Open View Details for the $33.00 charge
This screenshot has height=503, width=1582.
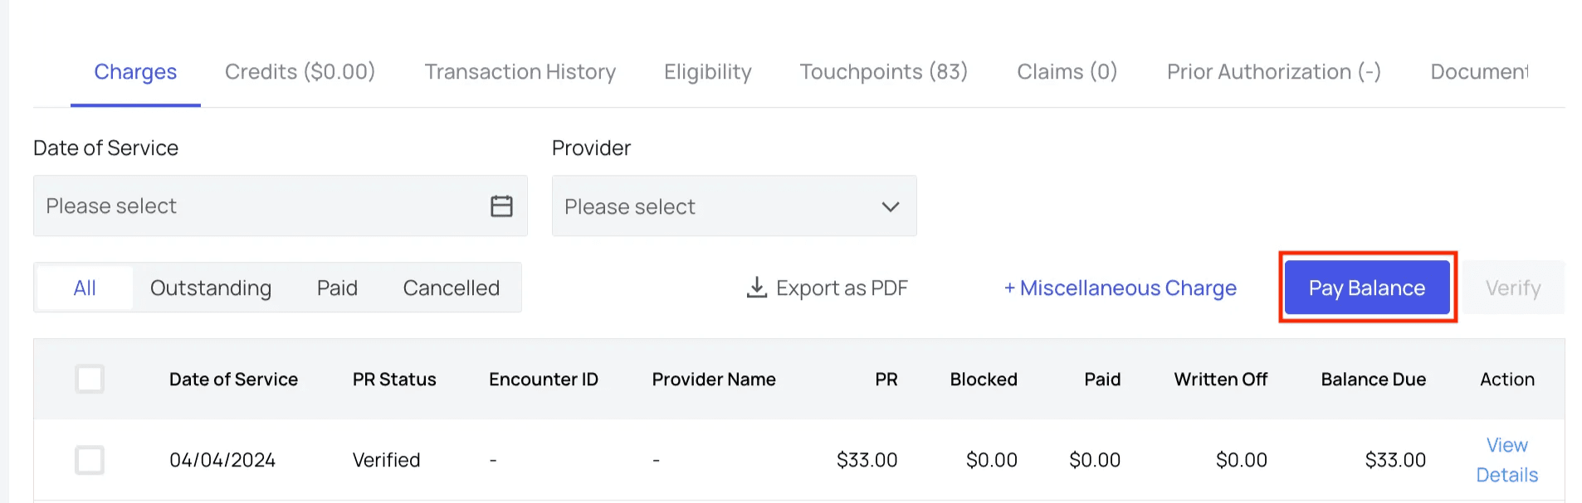(x=1506, y=460)
